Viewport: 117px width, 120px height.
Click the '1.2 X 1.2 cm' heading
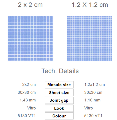tap(90, 5)
